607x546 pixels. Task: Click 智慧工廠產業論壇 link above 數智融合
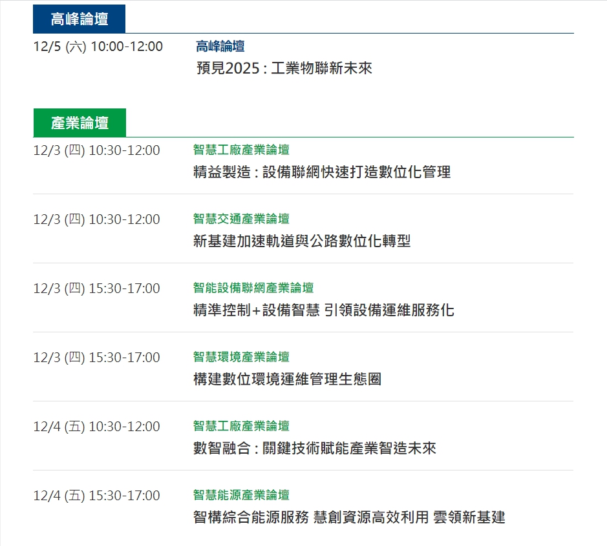(241, 426)
